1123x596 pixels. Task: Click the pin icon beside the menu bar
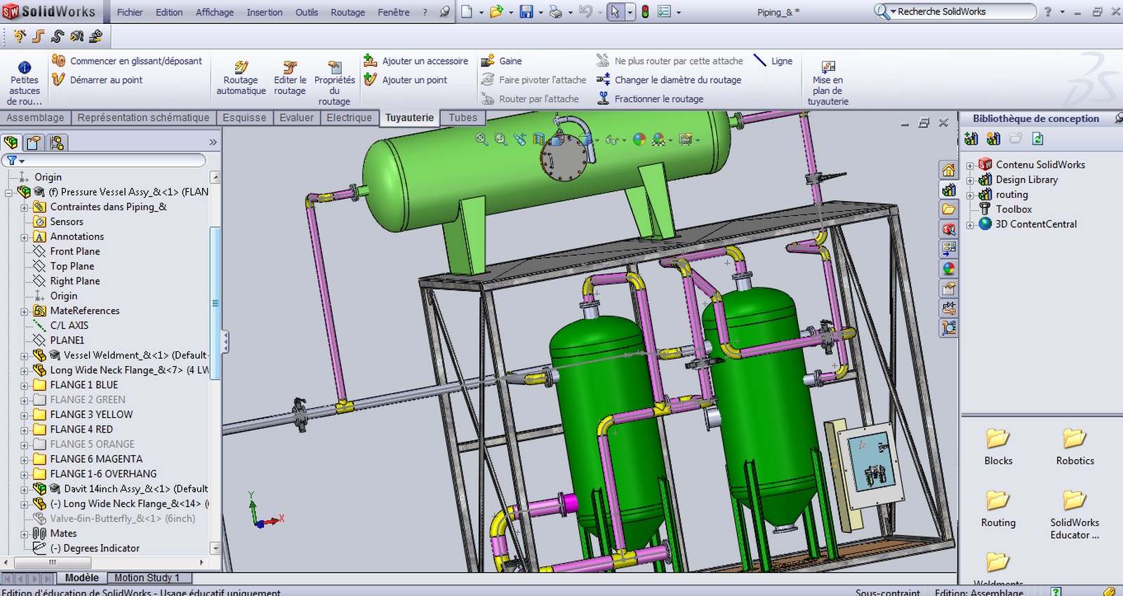[444, 12]
